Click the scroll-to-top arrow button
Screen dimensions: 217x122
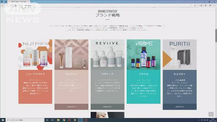pos(211,114)
